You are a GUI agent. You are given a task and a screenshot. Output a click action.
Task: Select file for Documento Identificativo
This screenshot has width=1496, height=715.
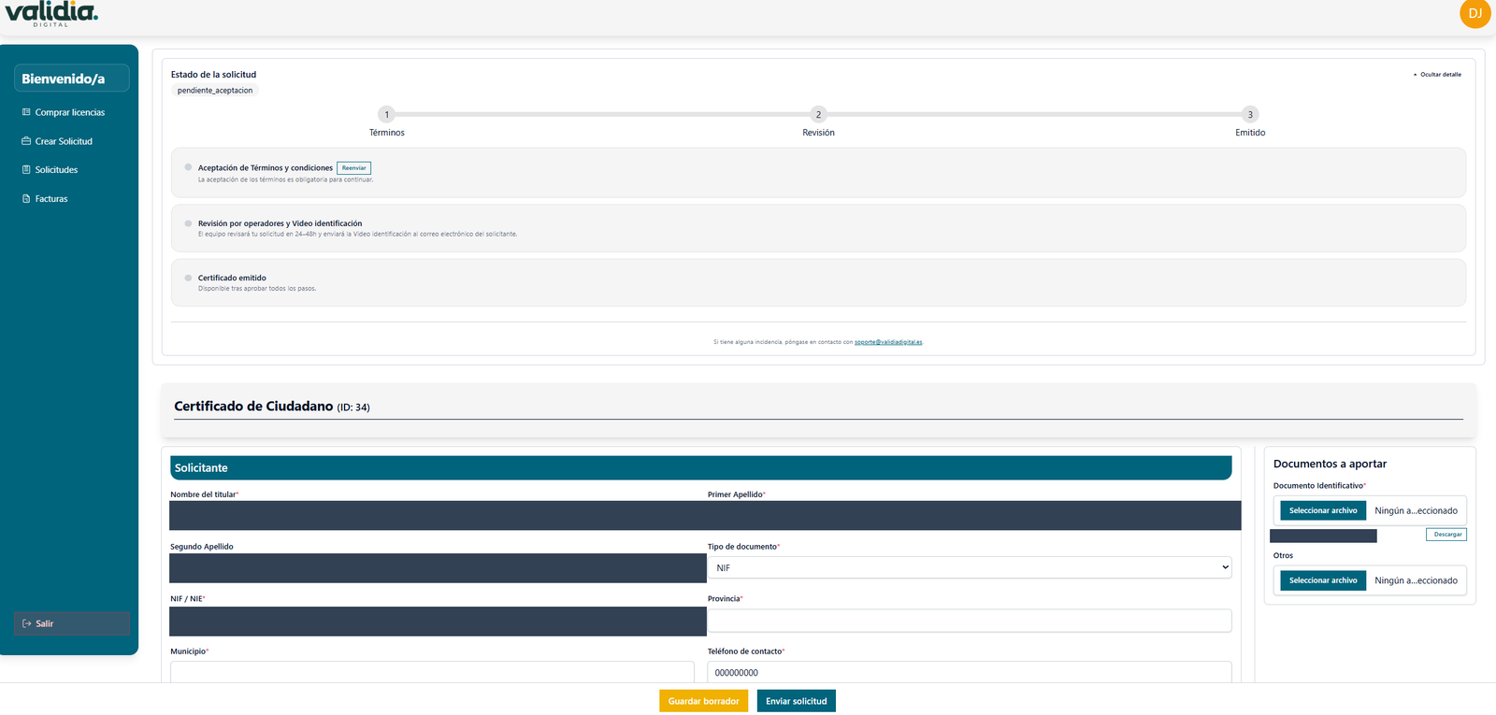click(x=1323, y=510)
